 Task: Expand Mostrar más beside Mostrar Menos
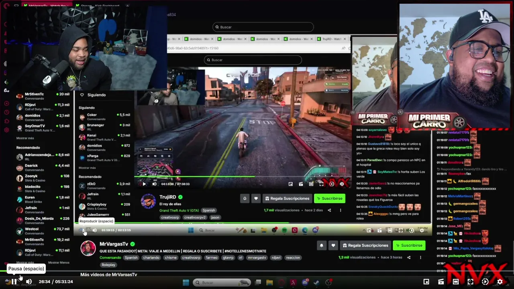point(25,263)
